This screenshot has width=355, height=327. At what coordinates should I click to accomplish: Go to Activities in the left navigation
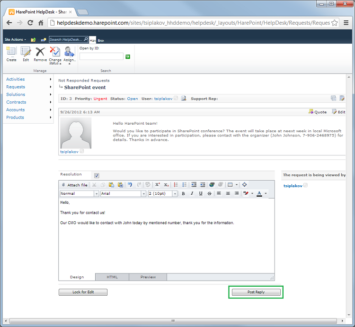point(16,79)
